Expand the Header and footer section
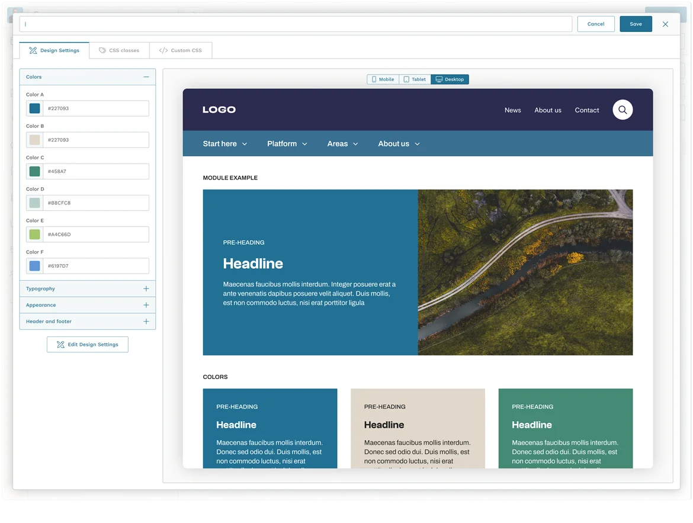 [88, 322]
